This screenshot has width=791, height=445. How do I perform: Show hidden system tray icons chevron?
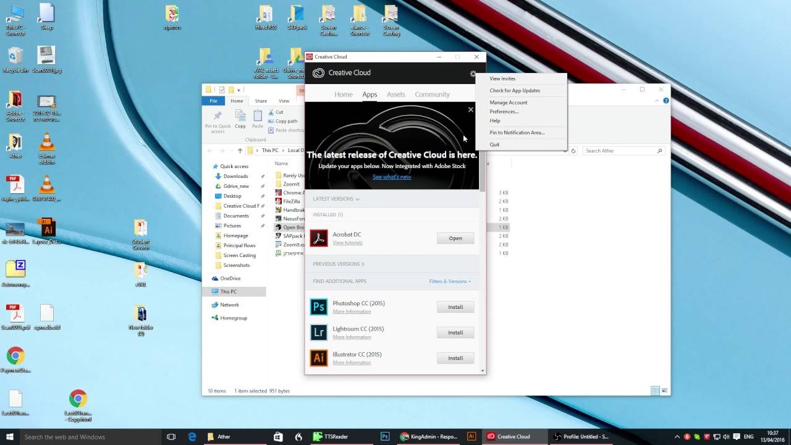coord(677,436)
